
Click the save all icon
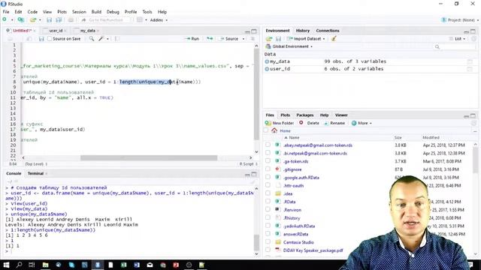[x=59, y=20]
